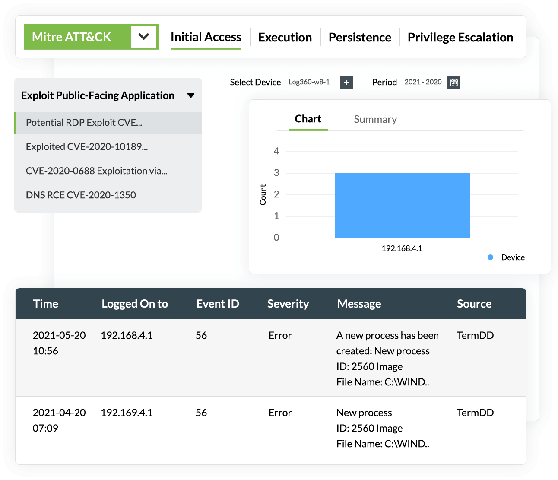
Task: Expand the Exploit Public-Facing Application dropdown
Action: [x=191, y=95]
